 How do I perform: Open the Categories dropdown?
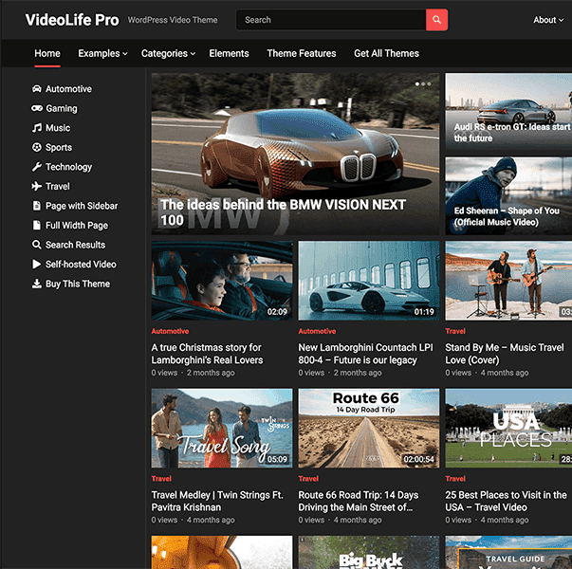(168, 54)
